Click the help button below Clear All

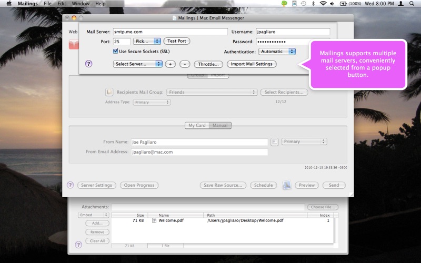(x=78, y=245)
